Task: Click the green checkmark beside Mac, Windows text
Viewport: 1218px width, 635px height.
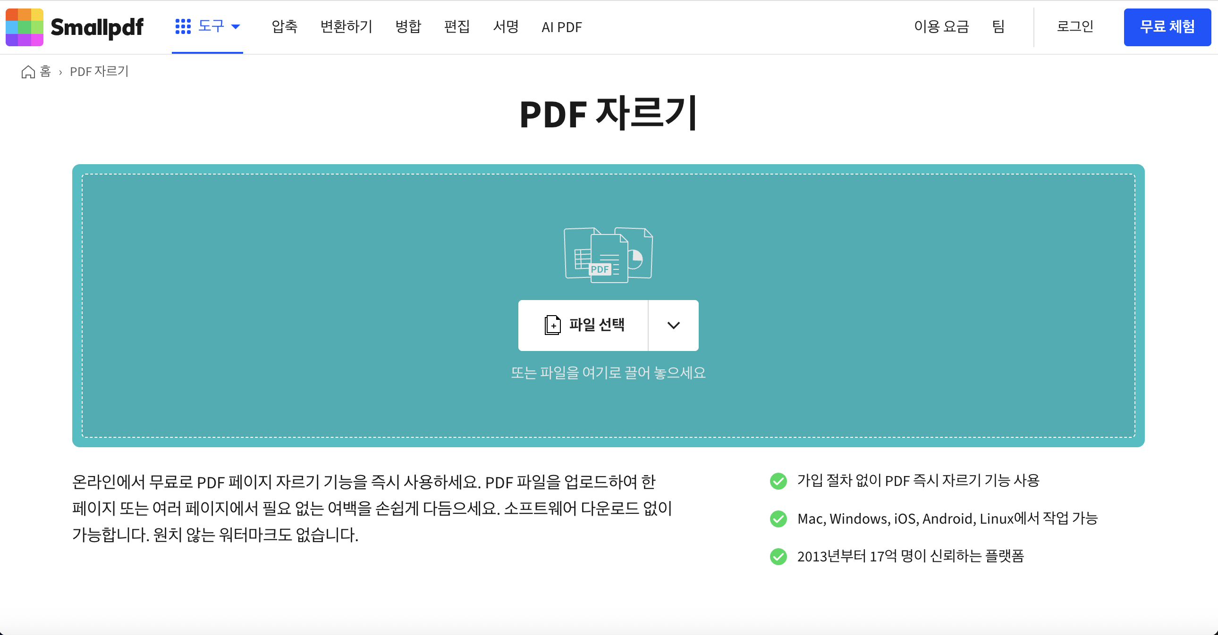Action: click(778, 519)
